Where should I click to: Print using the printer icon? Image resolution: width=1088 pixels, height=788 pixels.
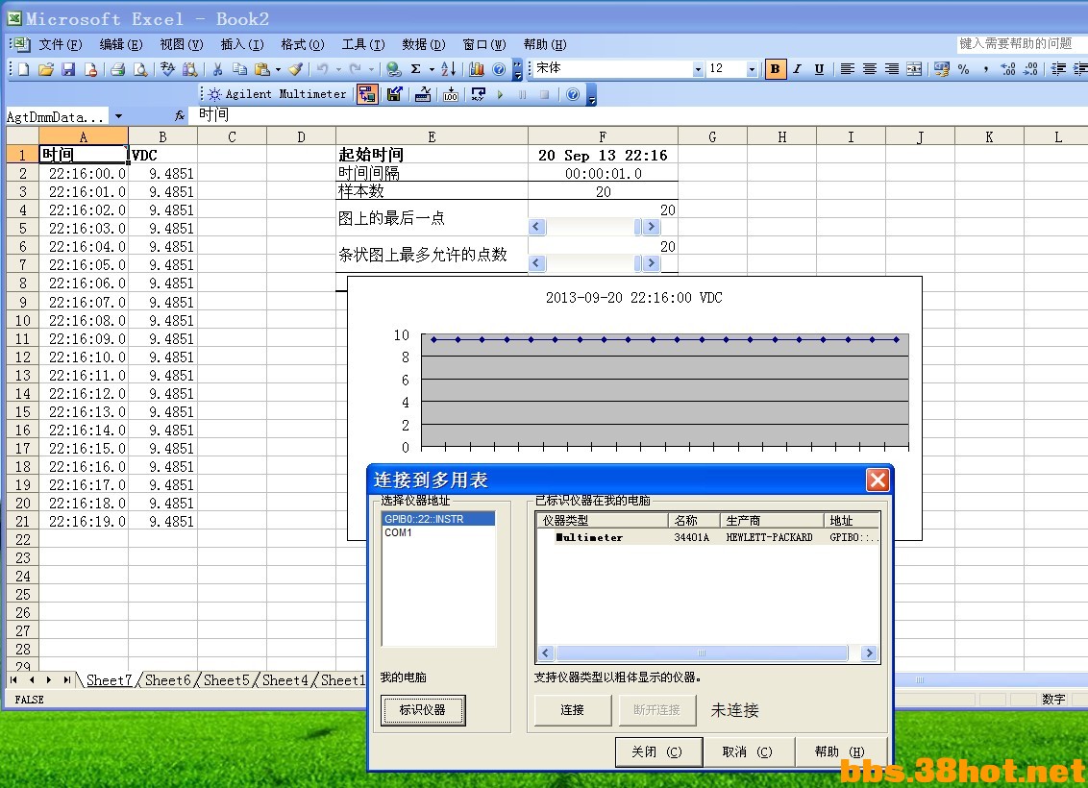(118, 68)
